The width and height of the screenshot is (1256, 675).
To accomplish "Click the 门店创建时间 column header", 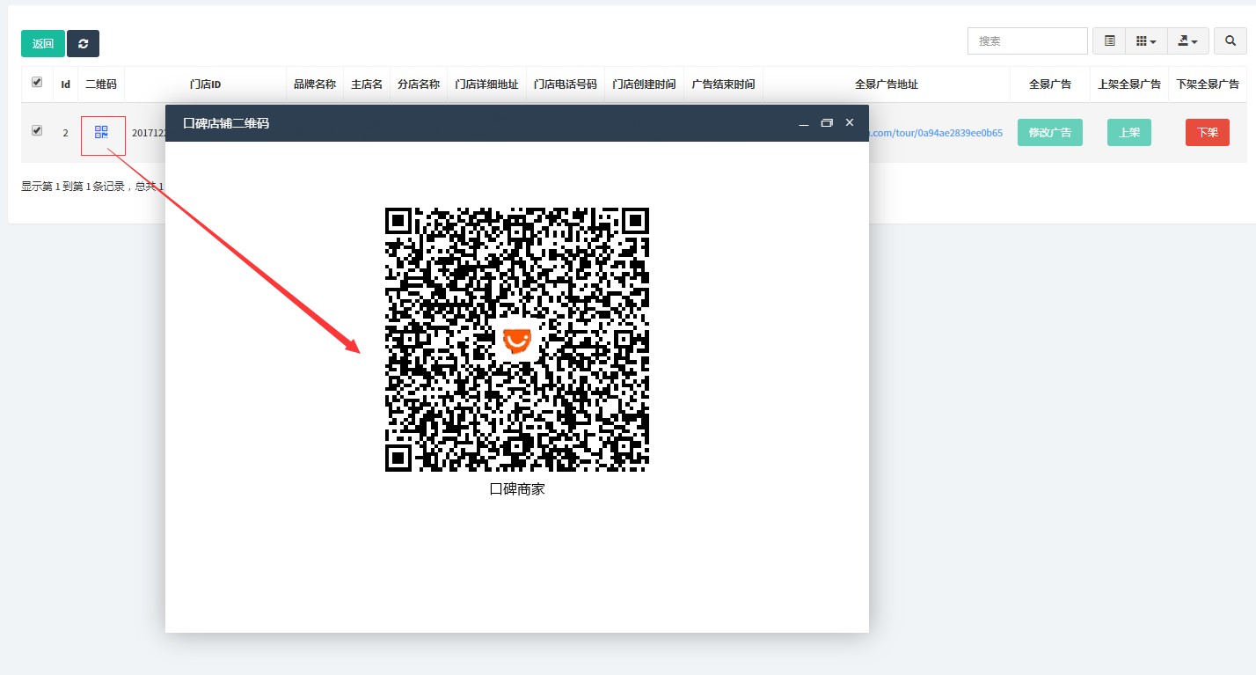I will coord(645,84).
